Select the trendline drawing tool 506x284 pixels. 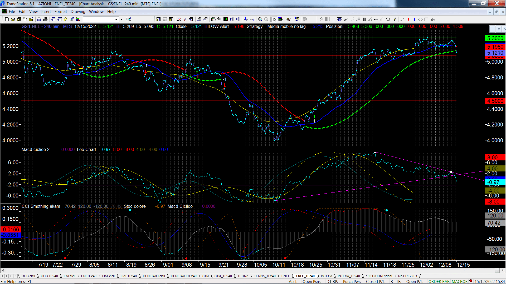(321, 19)
